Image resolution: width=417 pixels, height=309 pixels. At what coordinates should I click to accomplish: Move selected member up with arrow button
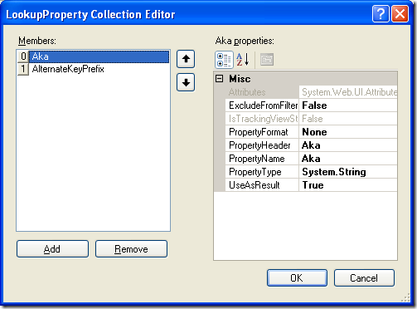point(186,59)
